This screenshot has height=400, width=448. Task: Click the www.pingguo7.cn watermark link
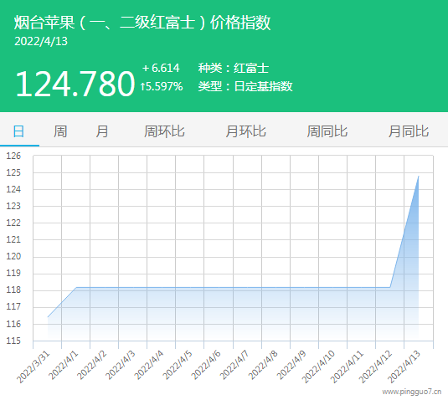(412, 392)
